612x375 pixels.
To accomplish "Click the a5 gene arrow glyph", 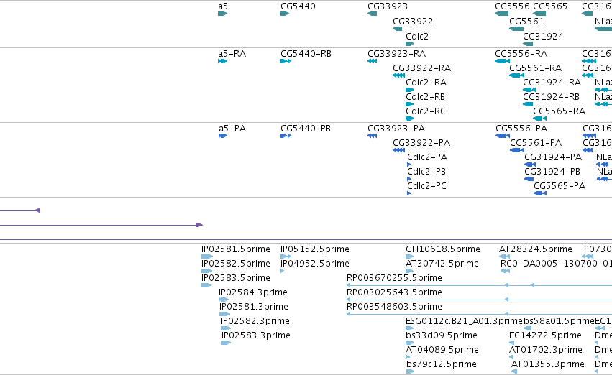I will 222,14.
